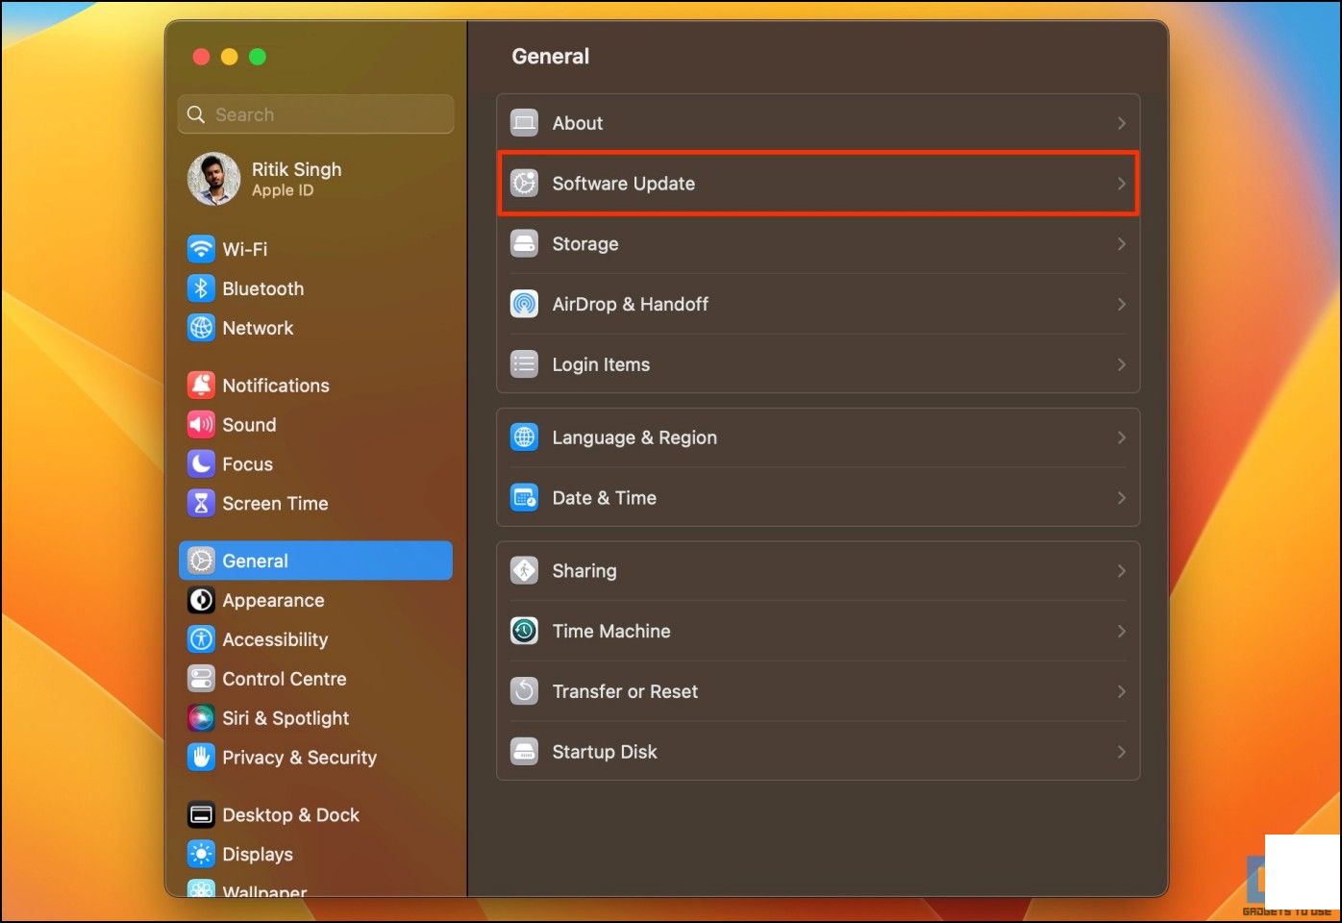The height and width of the screenshot is (923, 1342).
Task: Expand the Sharing row chevron
Action: pyautogui.click(x=1121, y=571)
